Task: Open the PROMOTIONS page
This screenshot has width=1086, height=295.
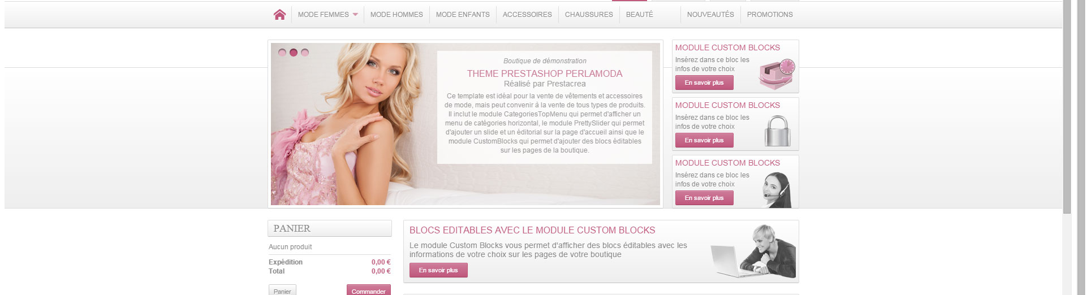Action: click(x=770, y=15)
